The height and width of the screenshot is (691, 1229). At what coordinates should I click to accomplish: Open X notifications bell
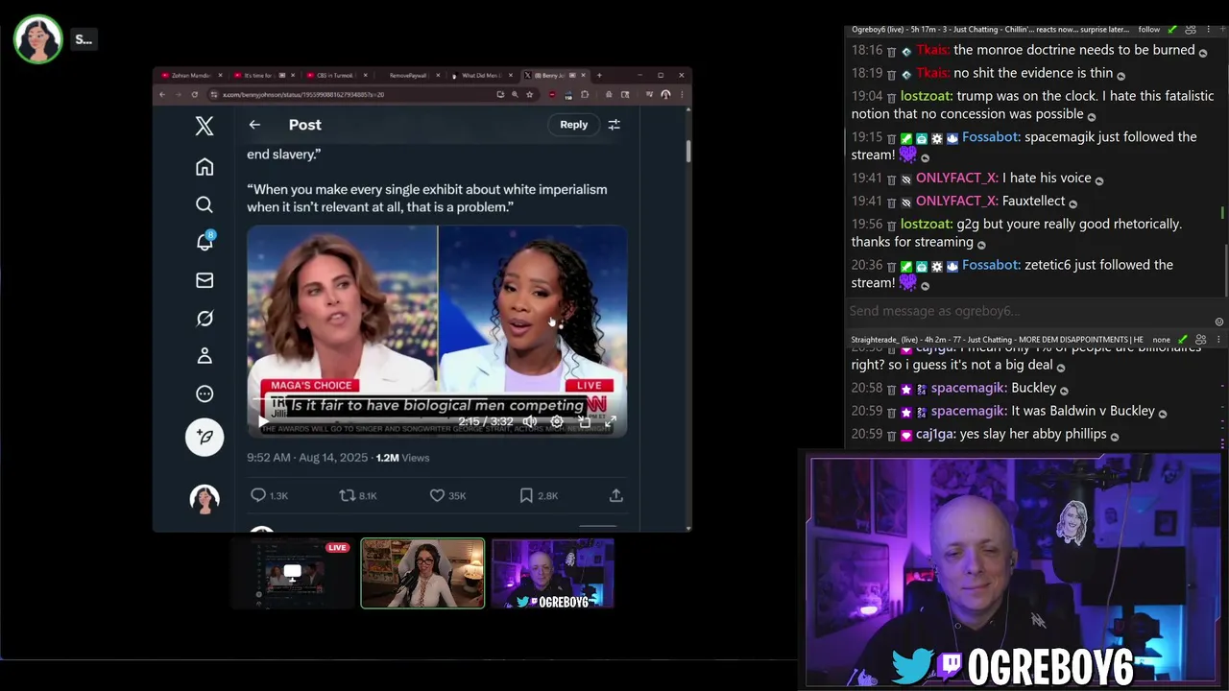(x=205, y=242)
